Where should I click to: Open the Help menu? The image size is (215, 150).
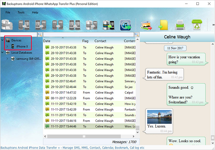click(35, 12)
